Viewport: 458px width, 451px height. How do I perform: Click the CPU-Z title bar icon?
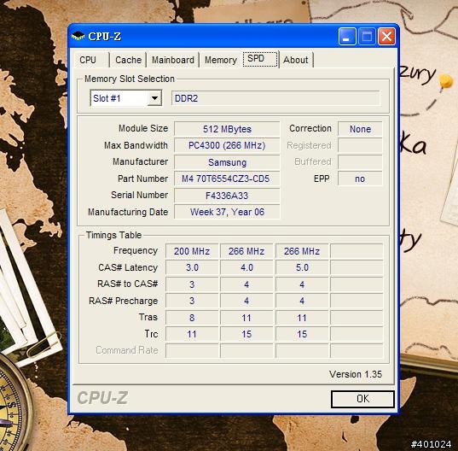78,36
